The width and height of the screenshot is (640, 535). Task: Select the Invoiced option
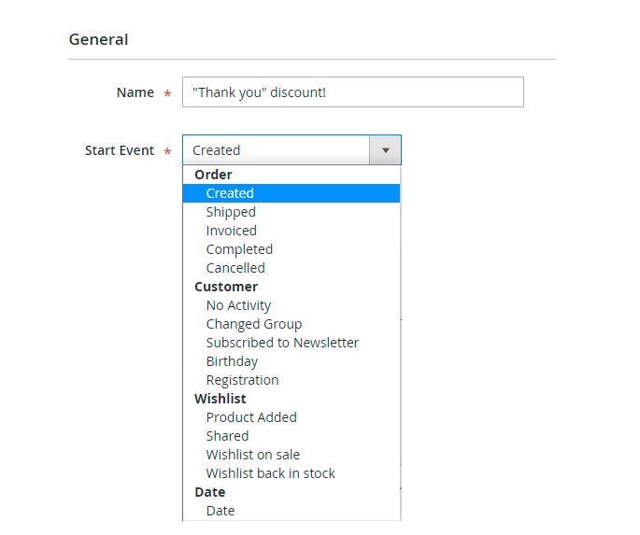[292, 231]
